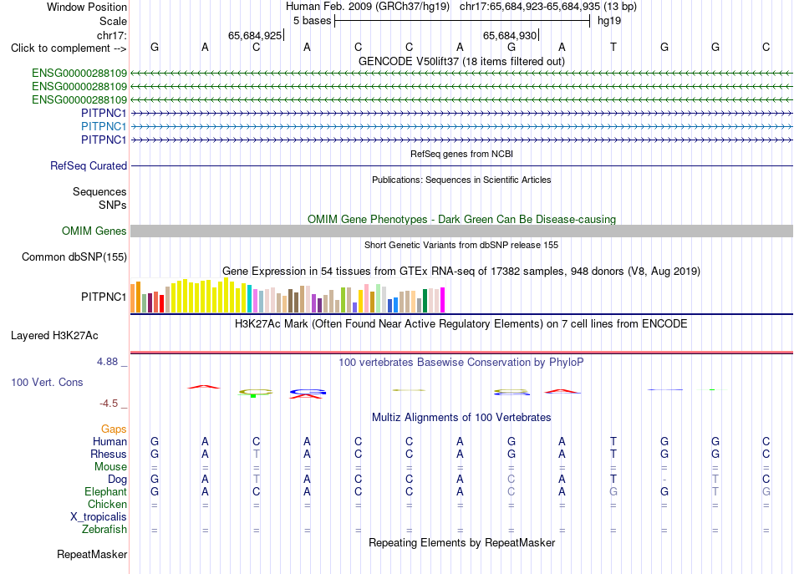
Task: Click the 'Layered H3K27Ac' track label
Action: (x=54, y=336)
